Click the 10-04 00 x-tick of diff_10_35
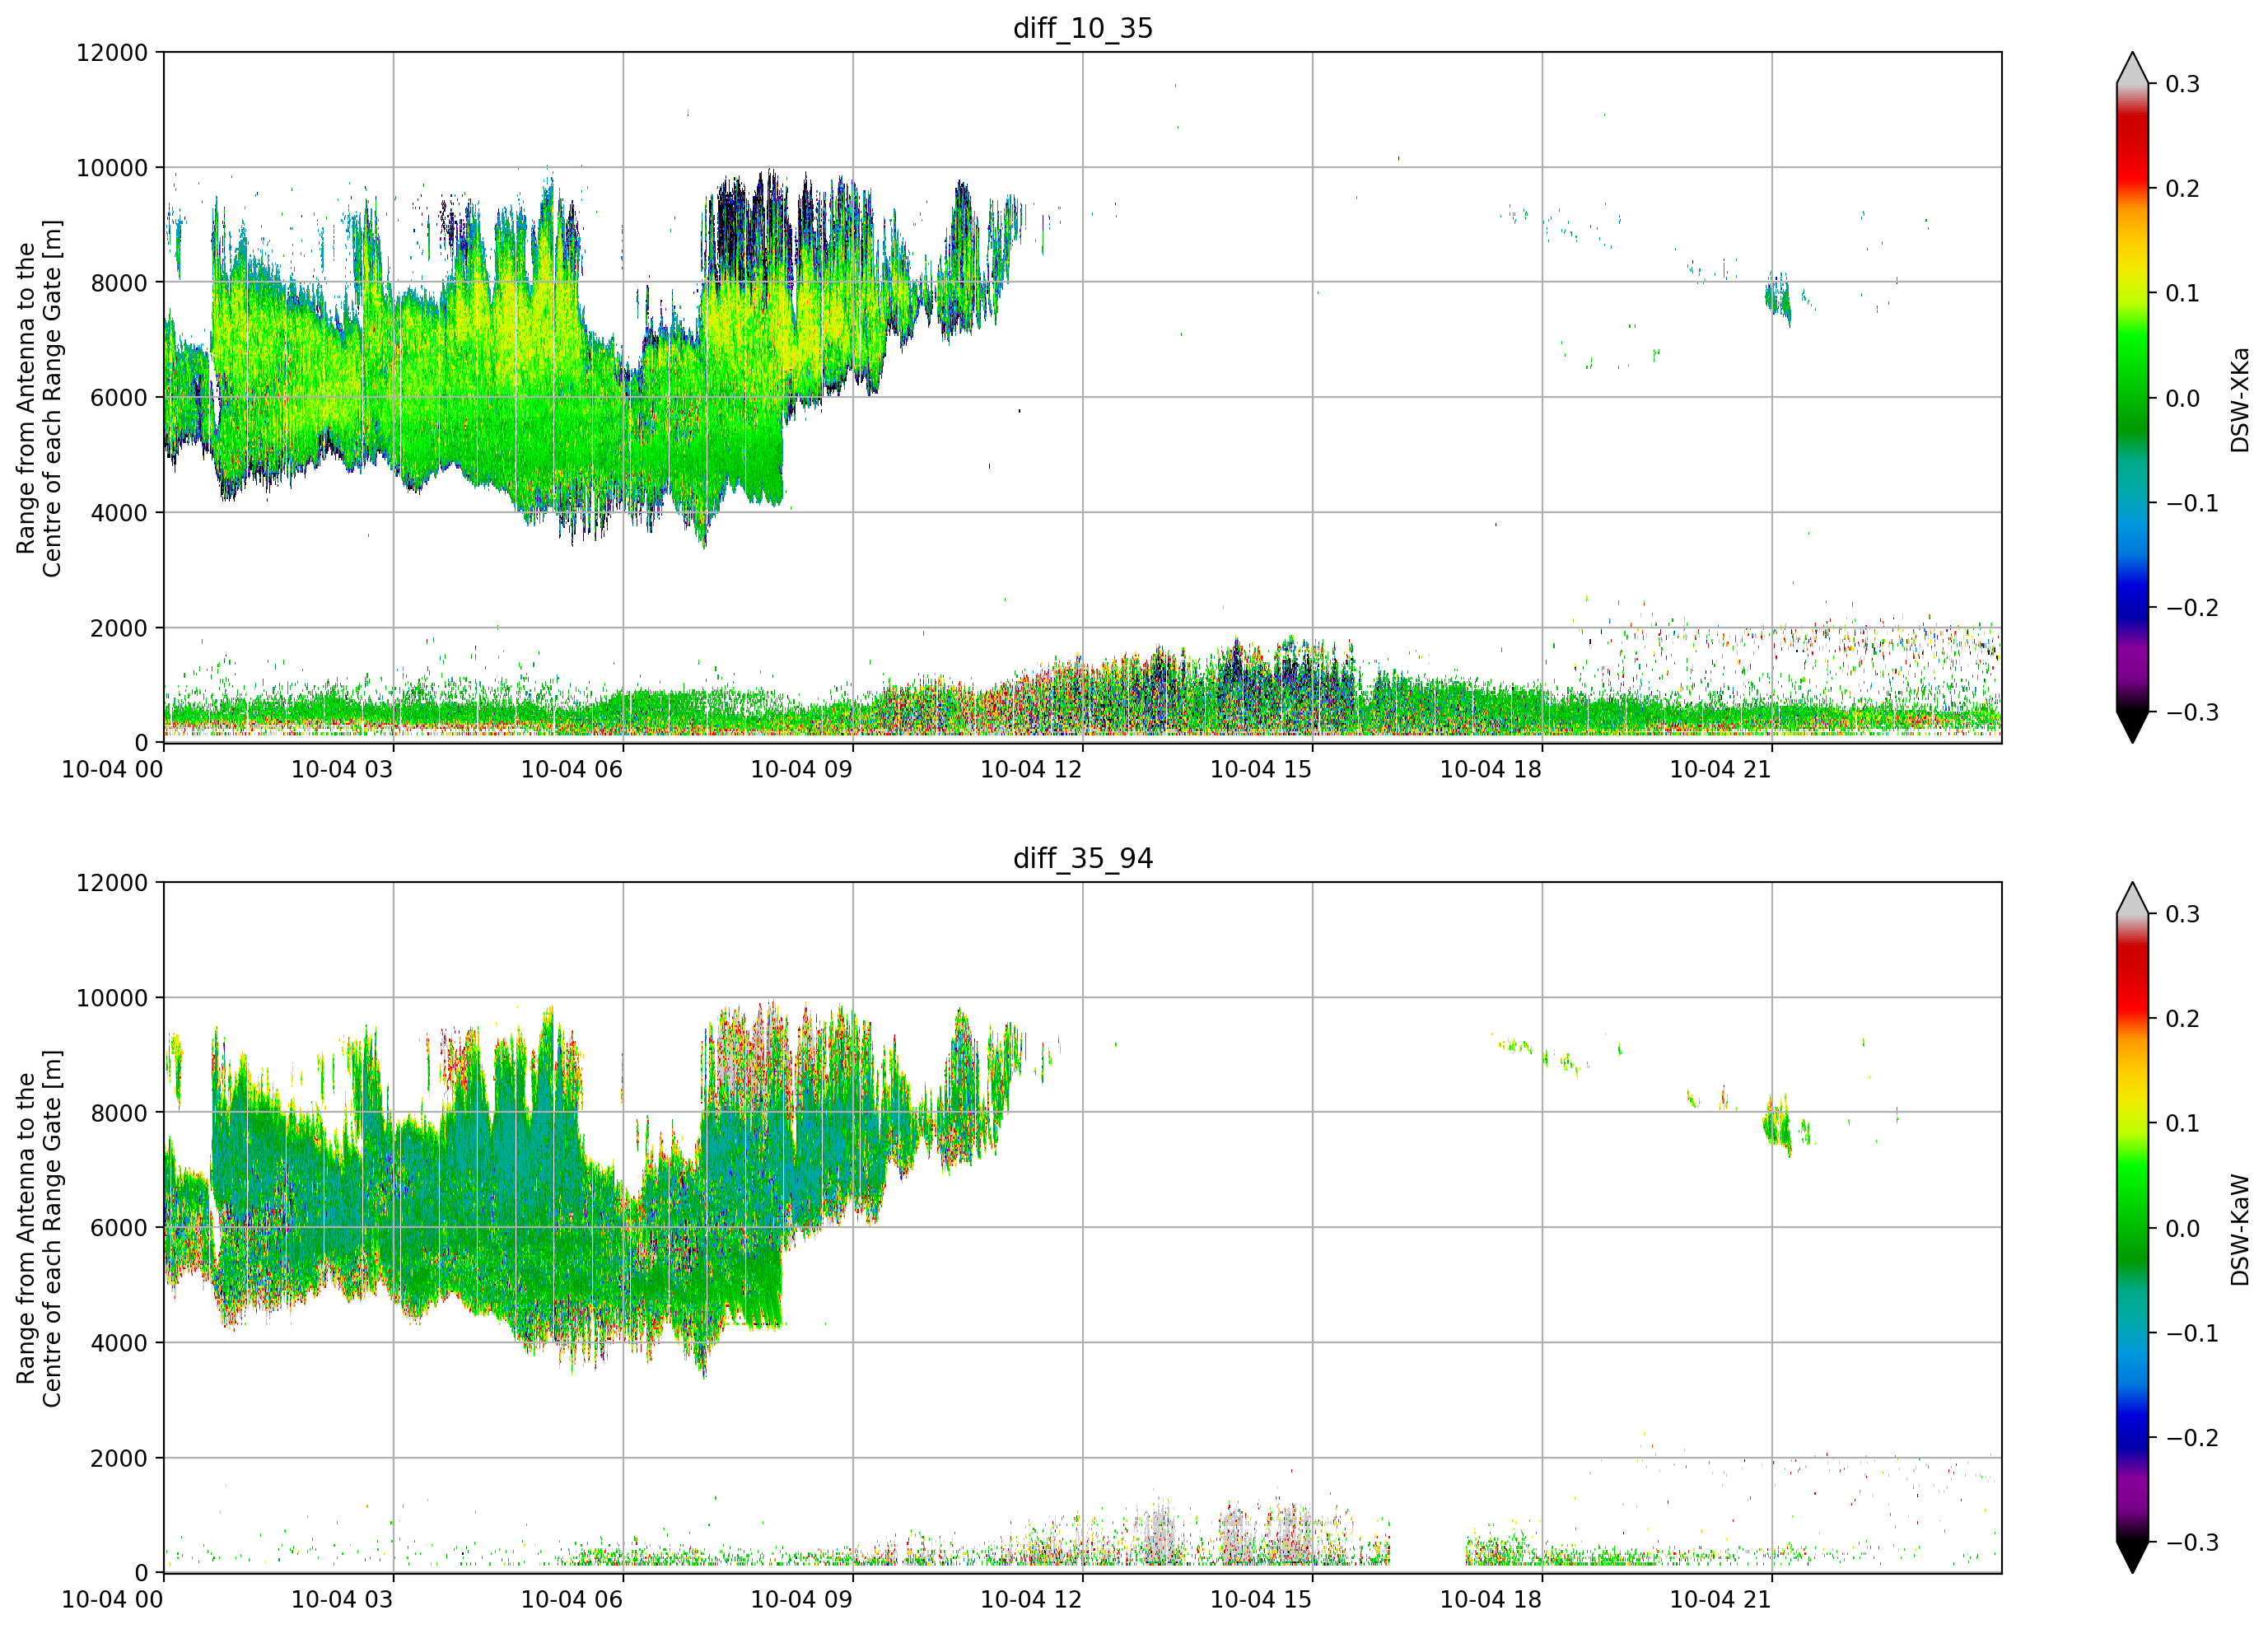 click(x=112, y=769)
